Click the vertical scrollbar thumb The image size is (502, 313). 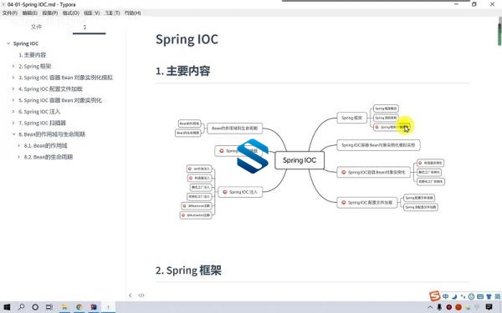499,34
